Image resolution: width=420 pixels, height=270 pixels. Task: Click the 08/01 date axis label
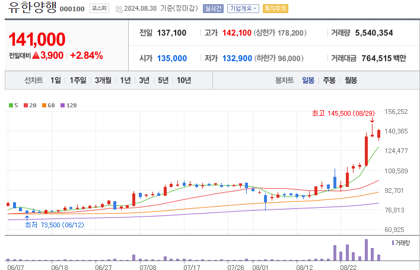[x=260, y=267]
